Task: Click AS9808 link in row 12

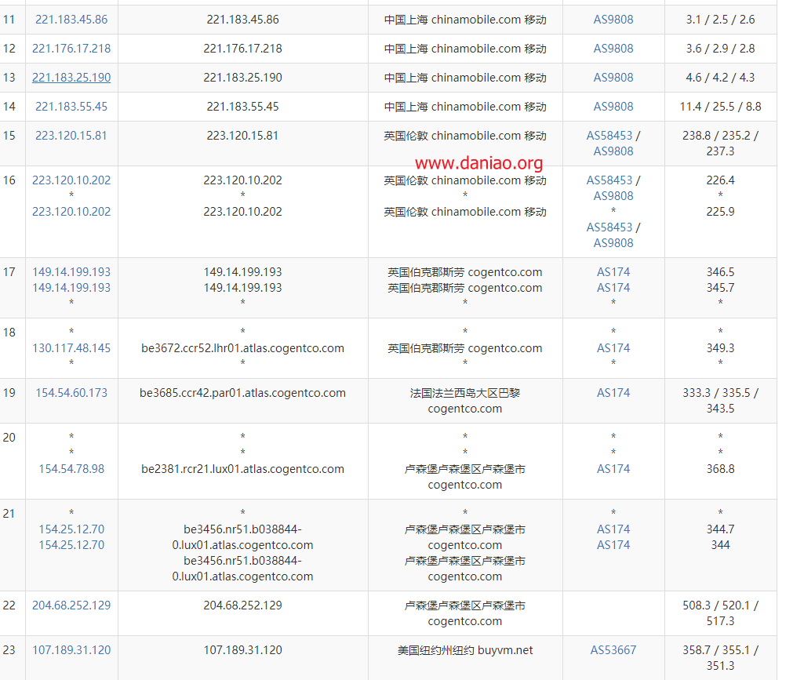Action: click(613, 49)
